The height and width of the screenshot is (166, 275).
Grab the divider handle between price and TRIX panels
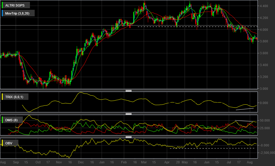129,91
